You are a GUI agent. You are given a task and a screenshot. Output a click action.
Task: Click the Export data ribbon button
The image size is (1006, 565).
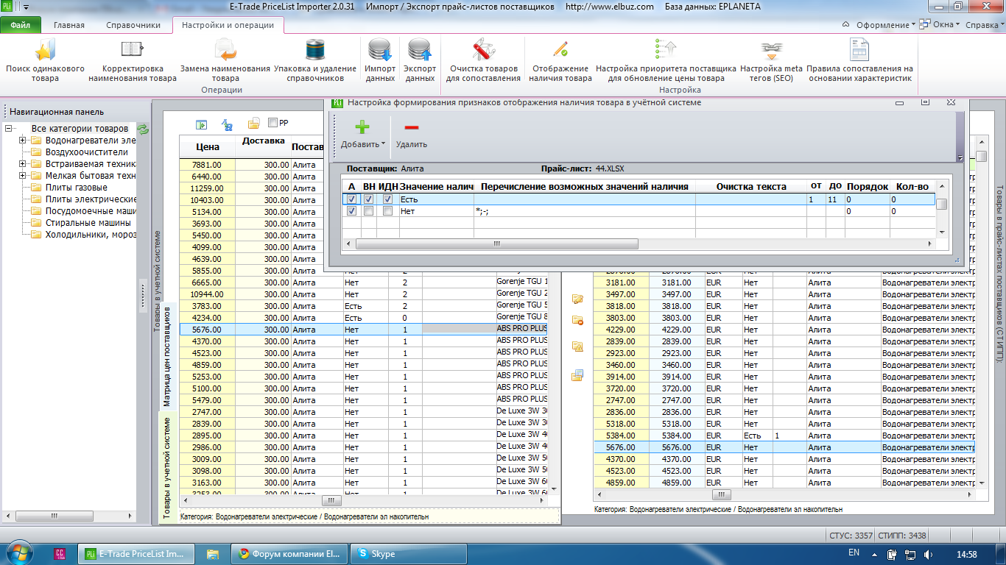click(x=420, y=61)
